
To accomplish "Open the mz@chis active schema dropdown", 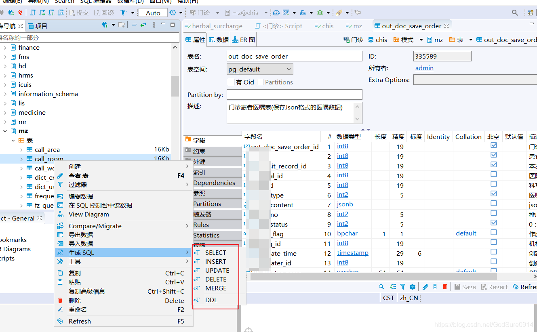I will (265, 13).
